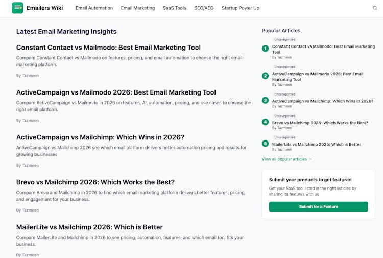Screen dimensions: 383x258
Task: Open View all popular articles link
Action: [x=284, y=159]
